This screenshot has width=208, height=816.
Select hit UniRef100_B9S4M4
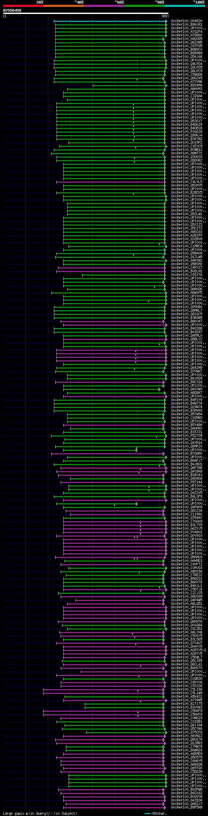tap(187, 85)
